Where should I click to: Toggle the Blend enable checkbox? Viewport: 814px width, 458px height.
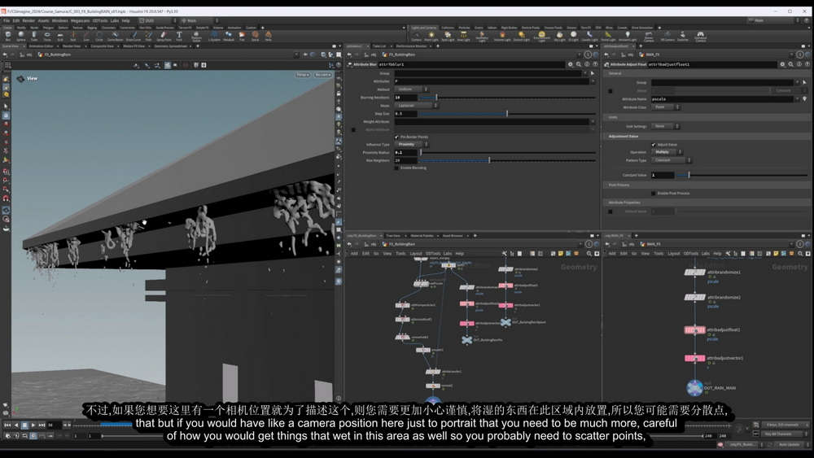click(x=610, y=91)
